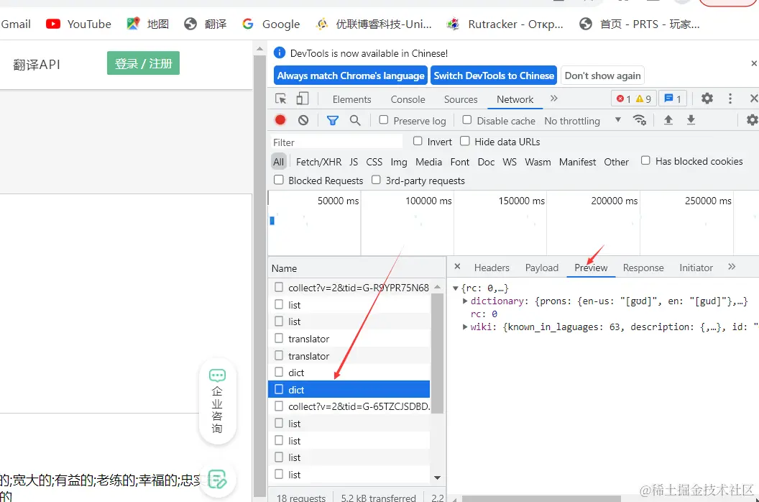Screen dimensions: 759x502
Task: Open the No throttling dropdown
Action: (583, 121)
